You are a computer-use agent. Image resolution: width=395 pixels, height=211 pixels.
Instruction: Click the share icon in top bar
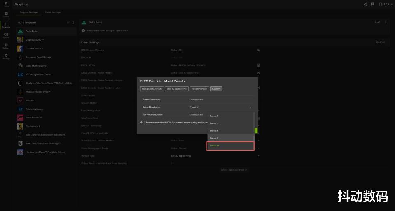click(x=365, y=4)
